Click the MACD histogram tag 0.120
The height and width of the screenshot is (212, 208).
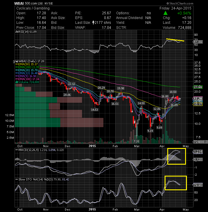[x=198, y=160]
